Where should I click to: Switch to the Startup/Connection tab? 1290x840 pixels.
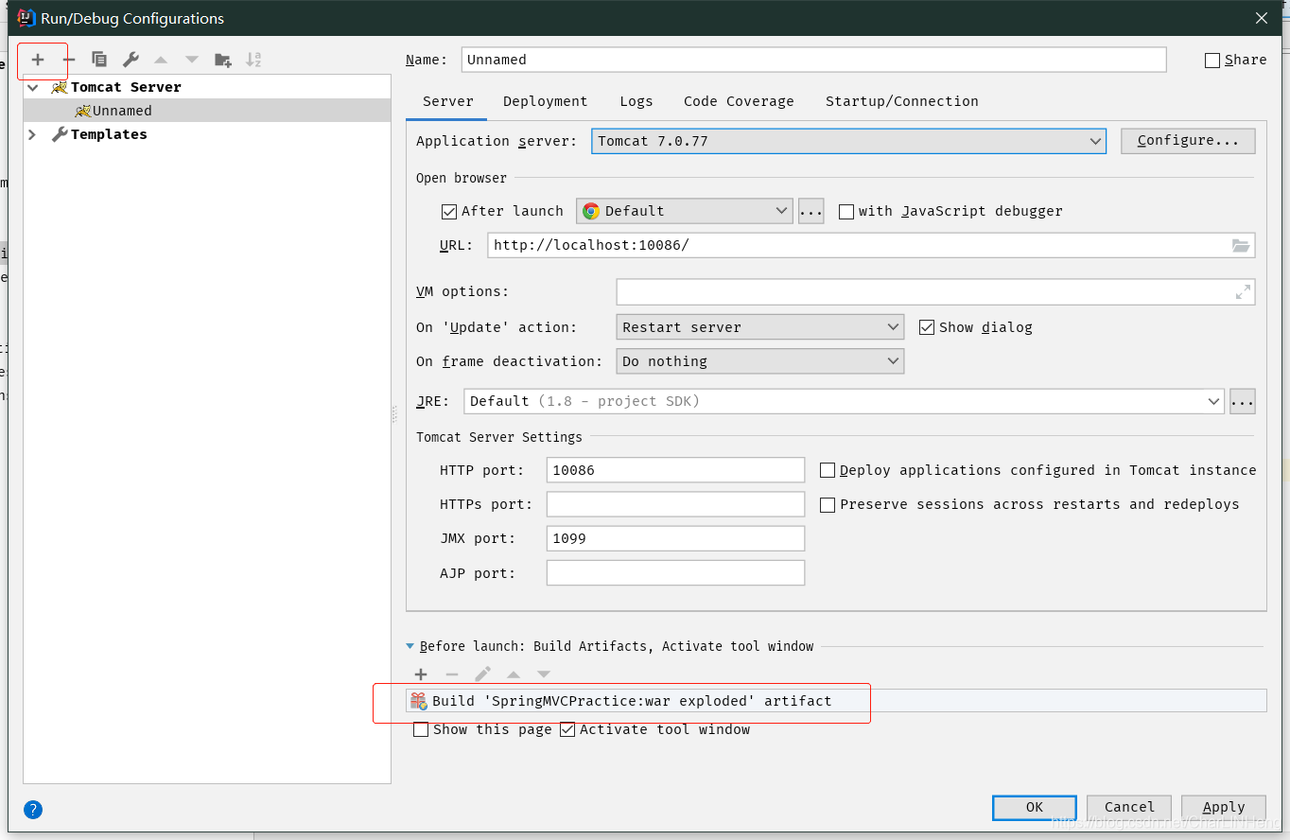click(902, 101)
